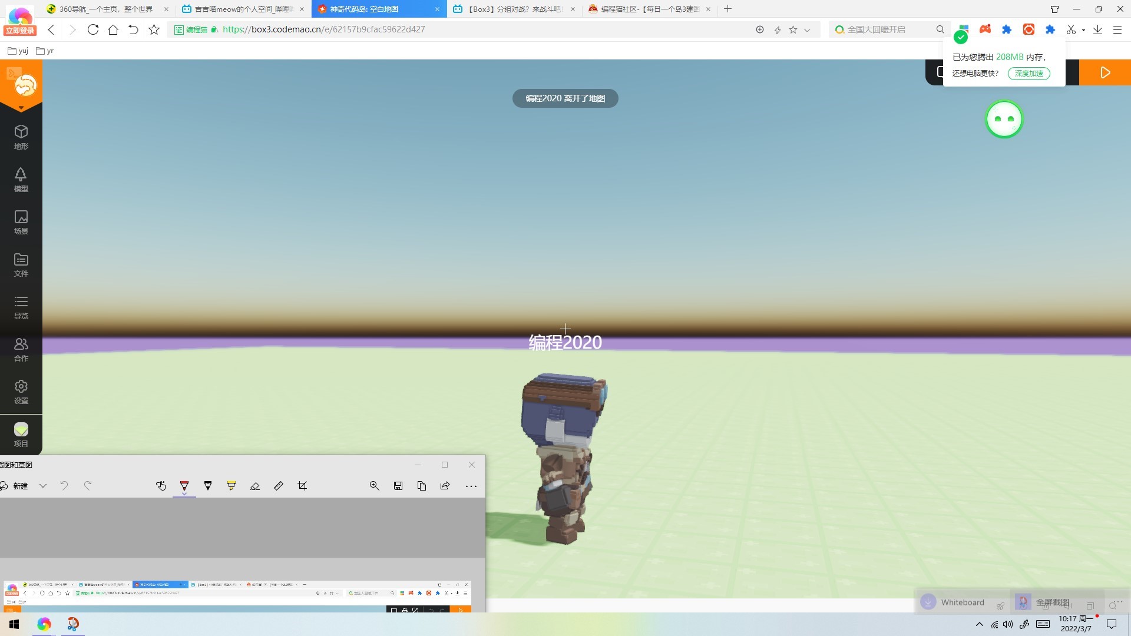The height and width of the screenshot is (636, 1131).
Task: Click the lightning speed mode icon
Action: (778, 29)
